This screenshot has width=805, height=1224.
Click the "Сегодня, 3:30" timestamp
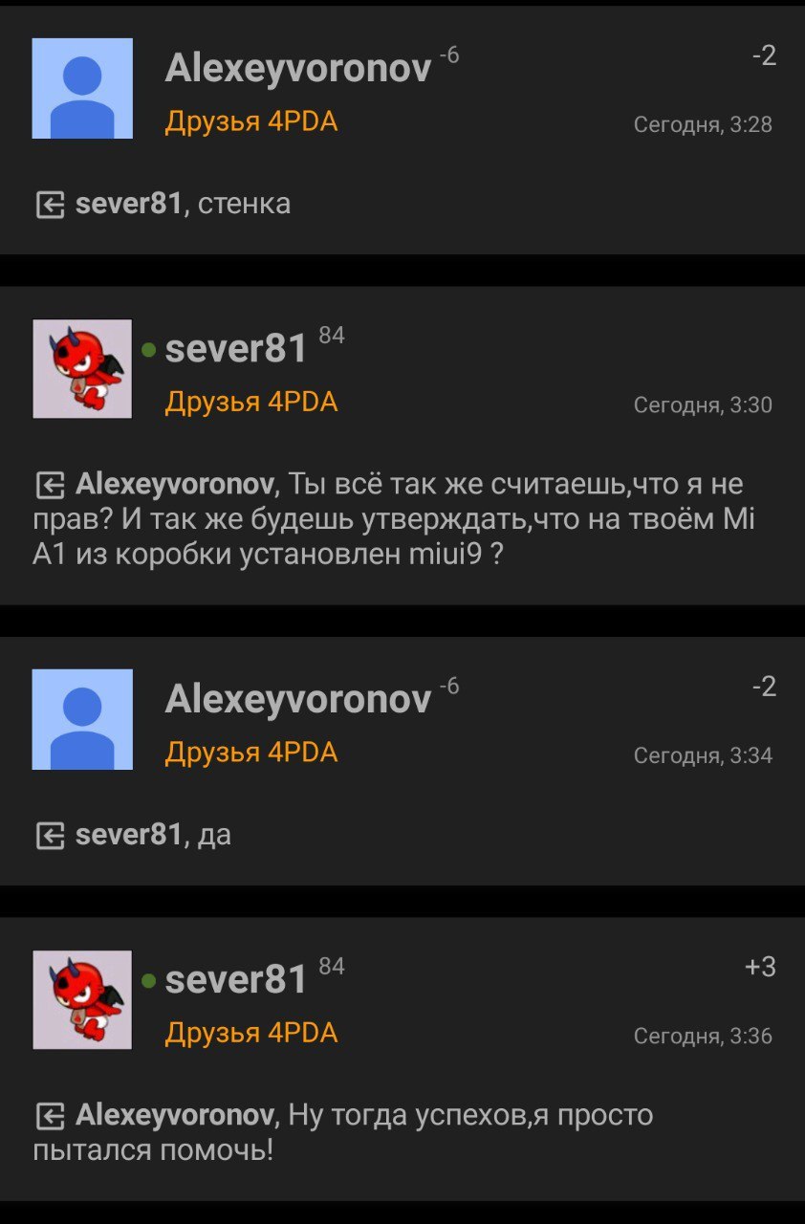pos(703,405)
